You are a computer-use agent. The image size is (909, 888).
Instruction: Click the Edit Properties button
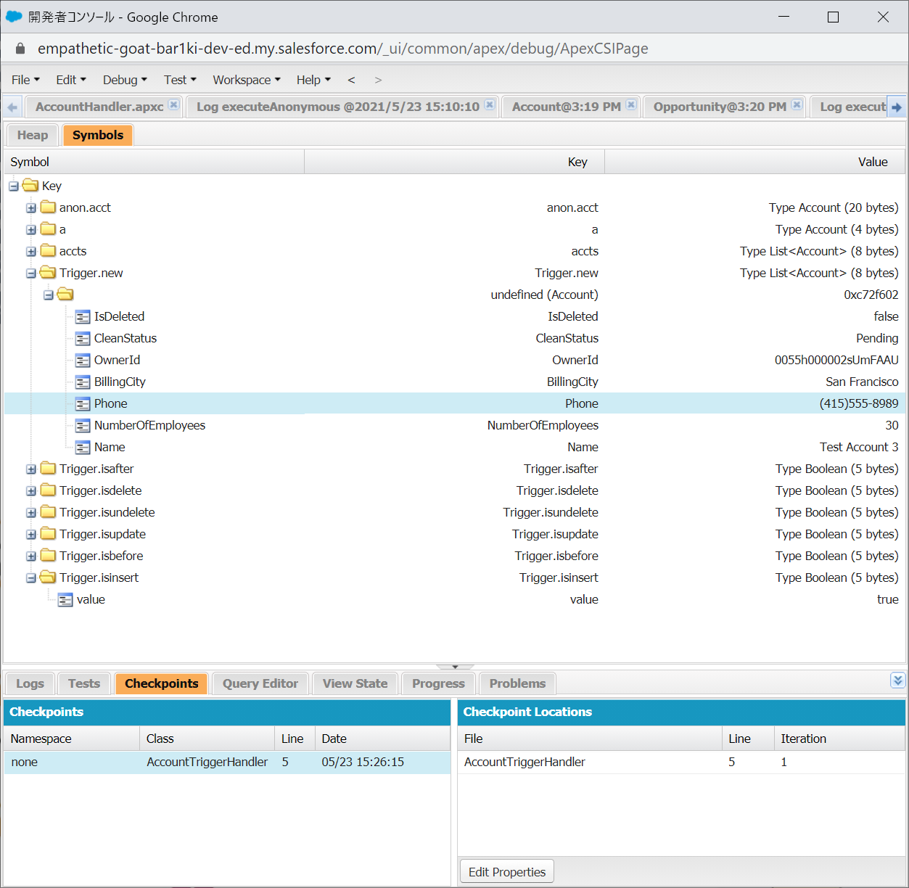point(507,871)
